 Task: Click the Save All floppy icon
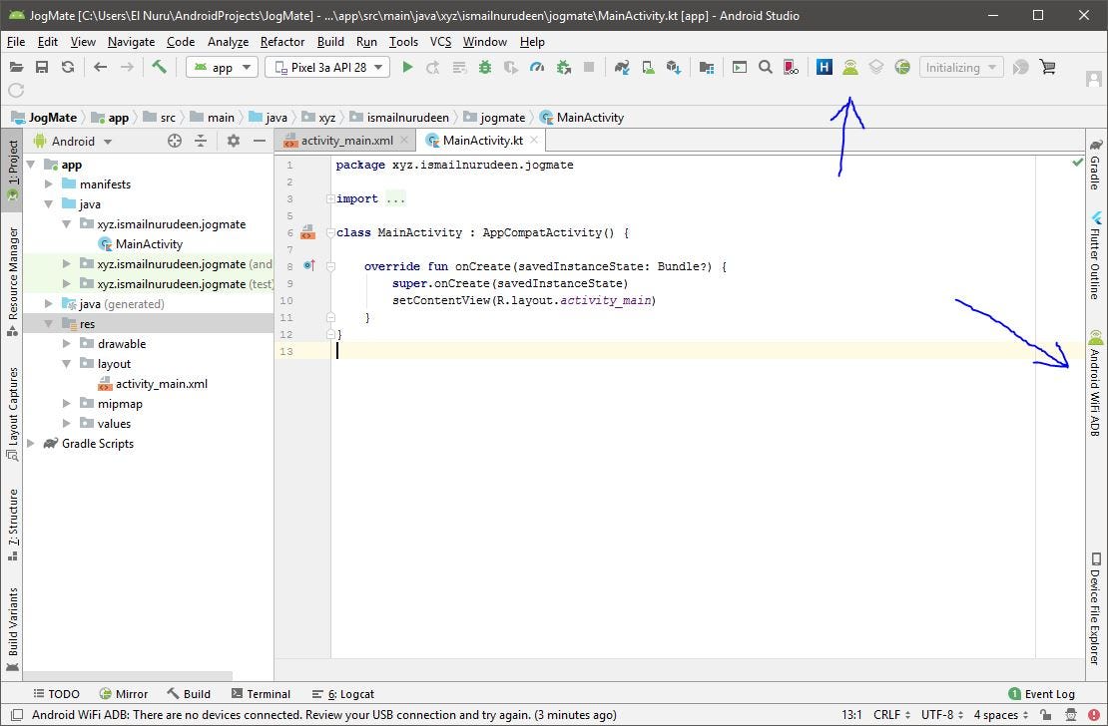pyautogui.click(x=42, y=67)
